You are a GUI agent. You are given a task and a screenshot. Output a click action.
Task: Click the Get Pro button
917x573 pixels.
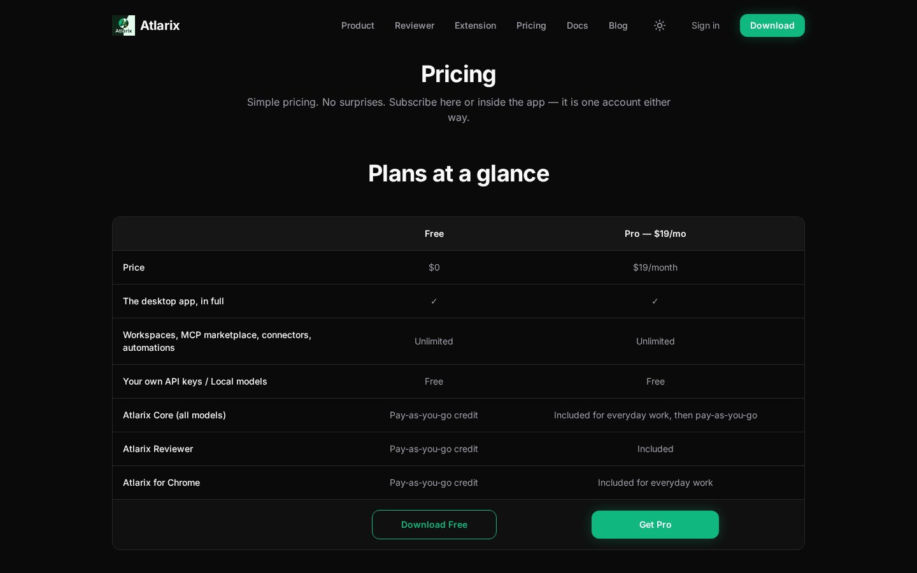click(x=655, y=525)
